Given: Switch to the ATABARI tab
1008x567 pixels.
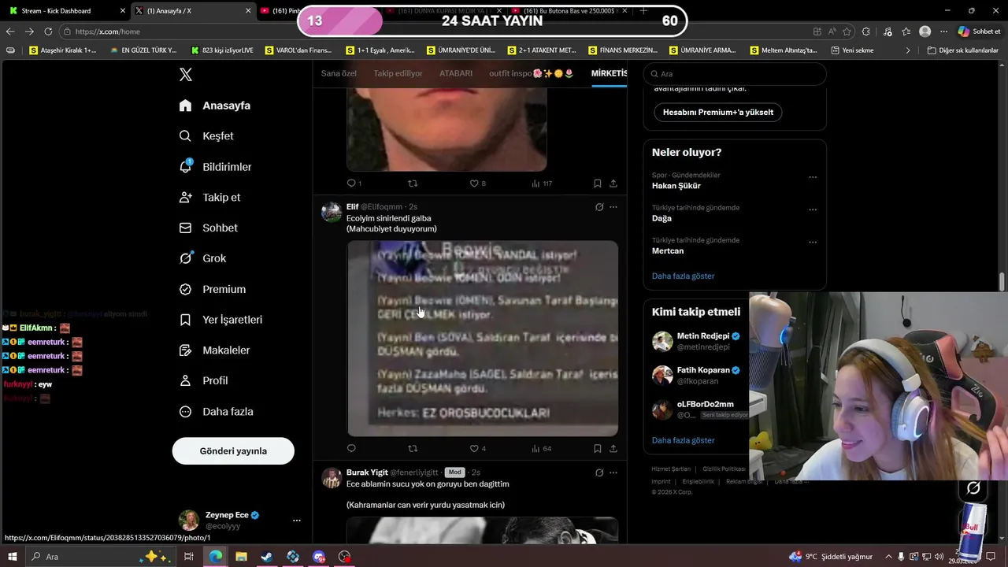Looking at the screenshot, I should click(x=456, y=73).
